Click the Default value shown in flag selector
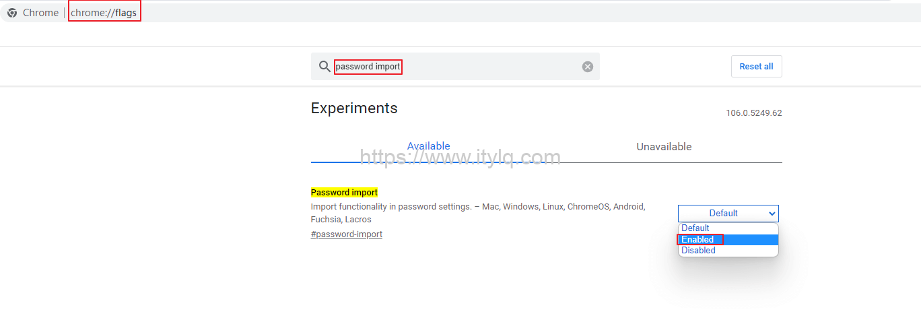The height and width of the screenshot is (318, 921). (722, 214)
